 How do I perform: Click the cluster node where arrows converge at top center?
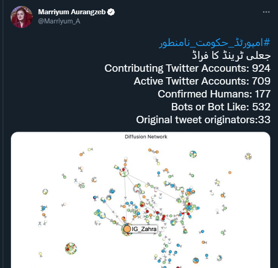pyautogui.click(x=124, y=172)
